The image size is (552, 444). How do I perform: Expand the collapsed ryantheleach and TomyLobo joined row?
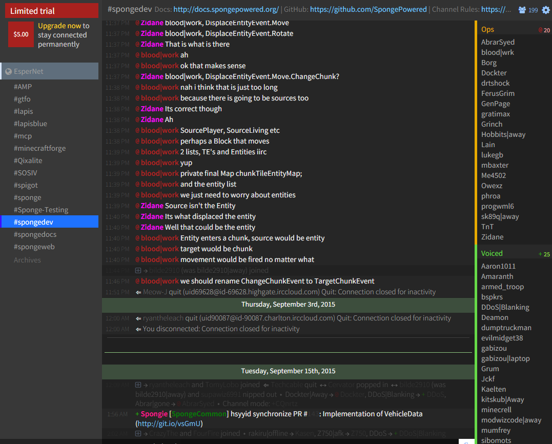coord(138,385)
